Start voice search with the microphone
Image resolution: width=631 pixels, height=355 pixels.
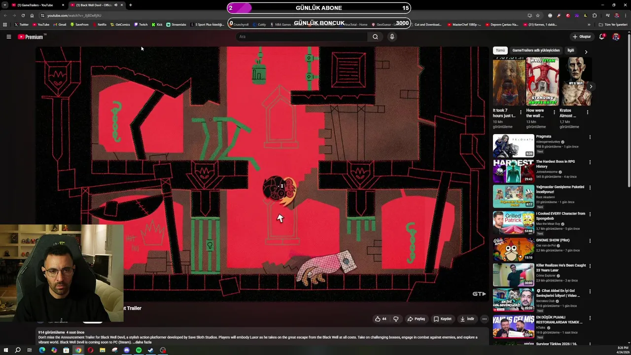[392, 36]
